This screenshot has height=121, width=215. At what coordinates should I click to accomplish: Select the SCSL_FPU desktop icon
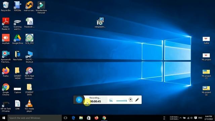[x=29, y=39]
